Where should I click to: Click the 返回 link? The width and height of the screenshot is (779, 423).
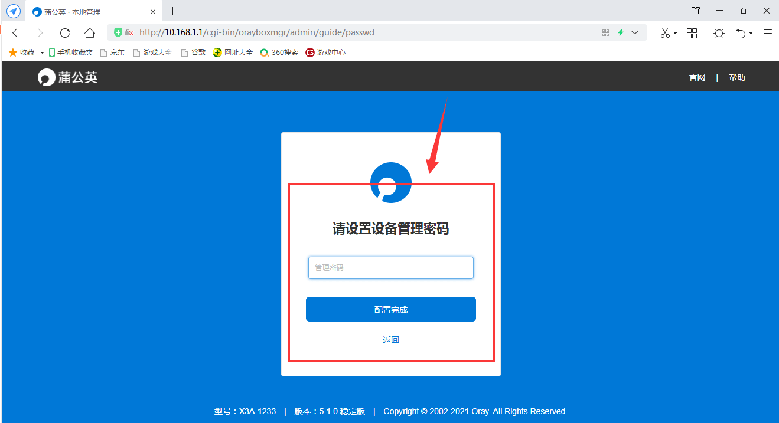coord(391,340)
